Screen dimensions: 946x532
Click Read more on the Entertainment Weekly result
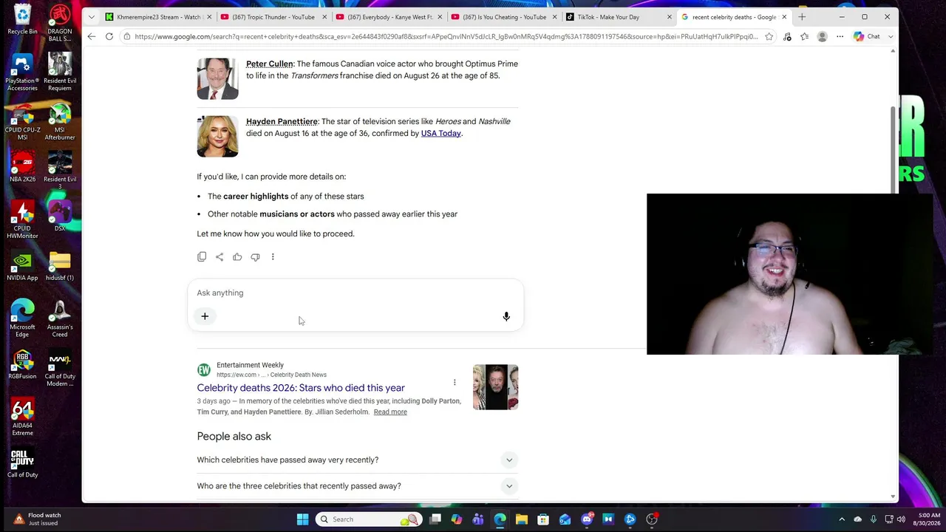point(390,412)
